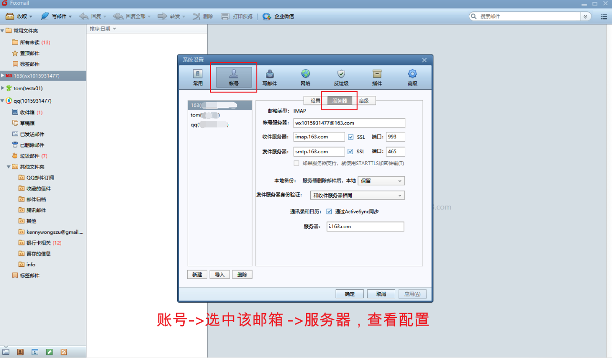Toggle 通过ActiveSync同步 checkbox
Screen dimensions: 612x358
pyautogui.click(x=329, y=211)
